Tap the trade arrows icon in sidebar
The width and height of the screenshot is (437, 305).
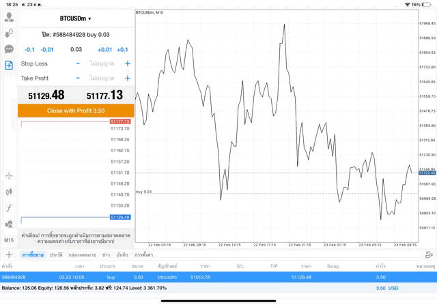coord(9,33)
